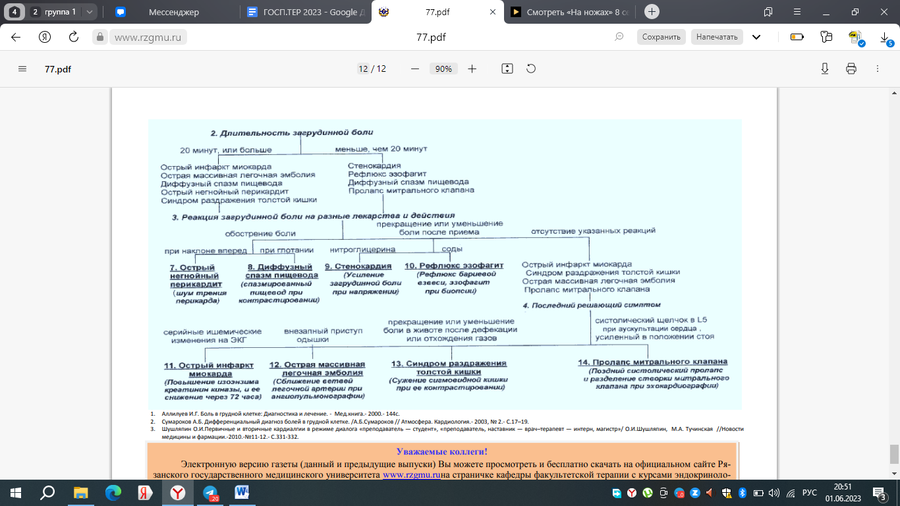Launch Microsoft Edge from taskbar

(113, 492)
